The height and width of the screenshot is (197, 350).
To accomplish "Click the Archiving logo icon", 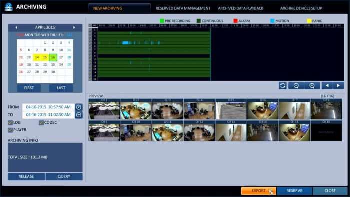I will click(x=9, y=7).
